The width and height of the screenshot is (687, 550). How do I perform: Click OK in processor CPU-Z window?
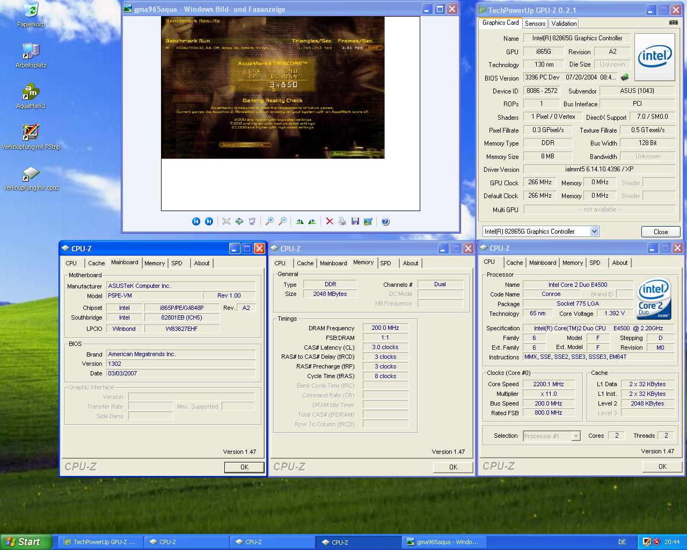pos(662,467)
